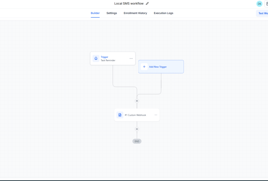Open Task Reminder trigger options menu

coord(131,59)
